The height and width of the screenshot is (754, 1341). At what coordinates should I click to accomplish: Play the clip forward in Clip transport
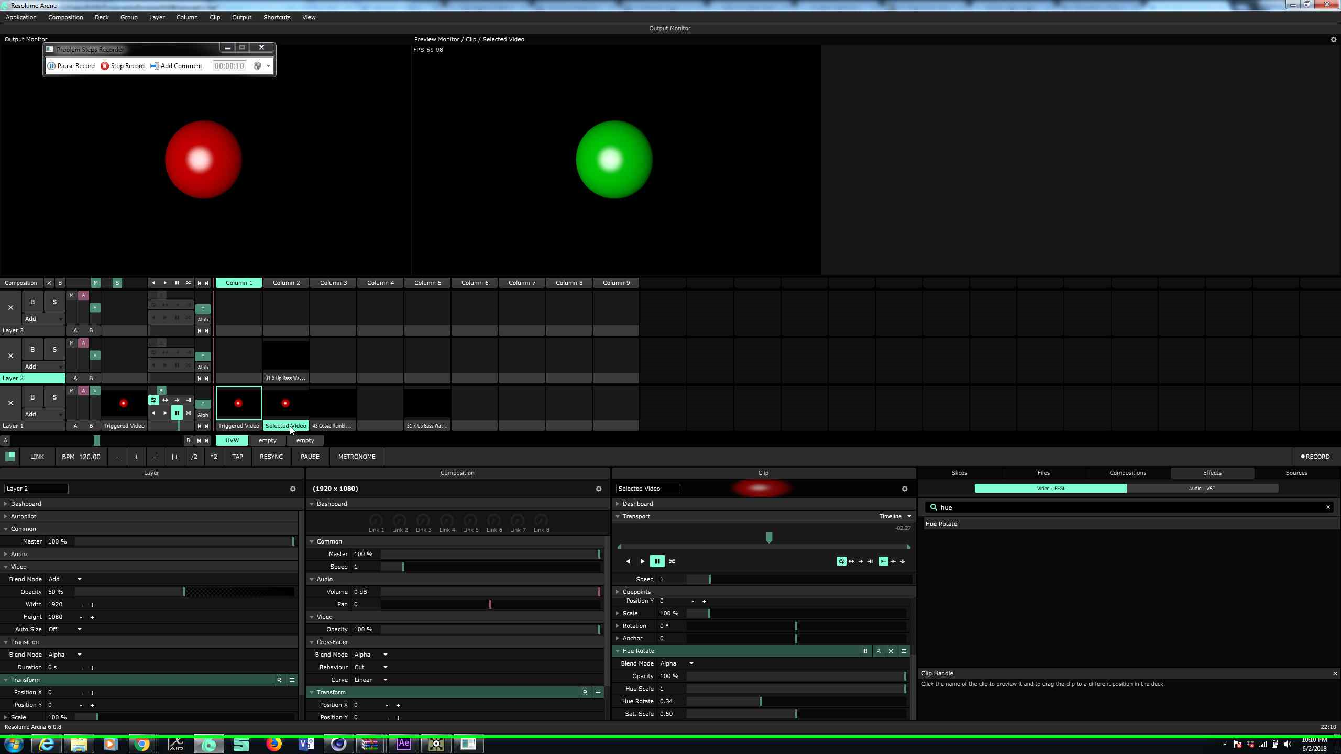pos(643,561)
